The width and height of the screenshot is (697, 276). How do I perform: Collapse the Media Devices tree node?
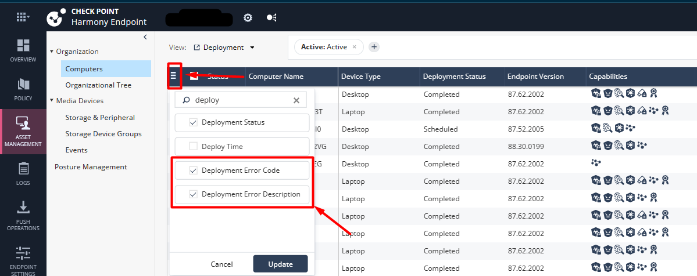[52, 101]
